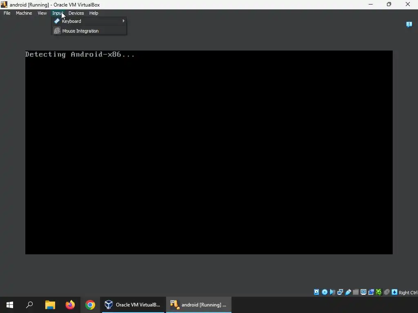Open the View menu

click(42, 13)
